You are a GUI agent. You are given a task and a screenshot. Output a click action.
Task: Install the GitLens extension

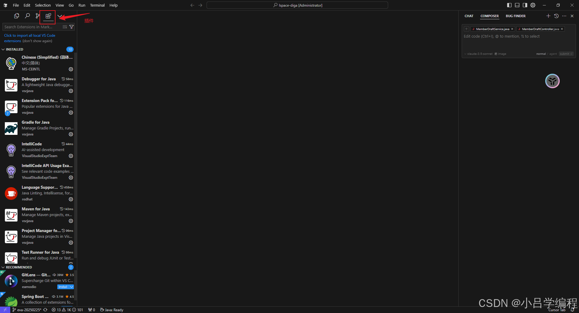[63, 287]
